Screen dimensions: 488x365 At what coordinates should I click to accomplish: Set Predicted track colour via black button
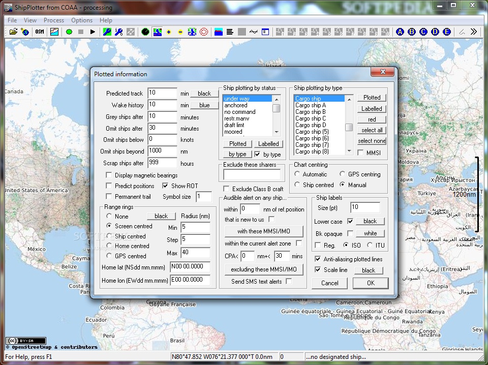click(x=204, y=94)
